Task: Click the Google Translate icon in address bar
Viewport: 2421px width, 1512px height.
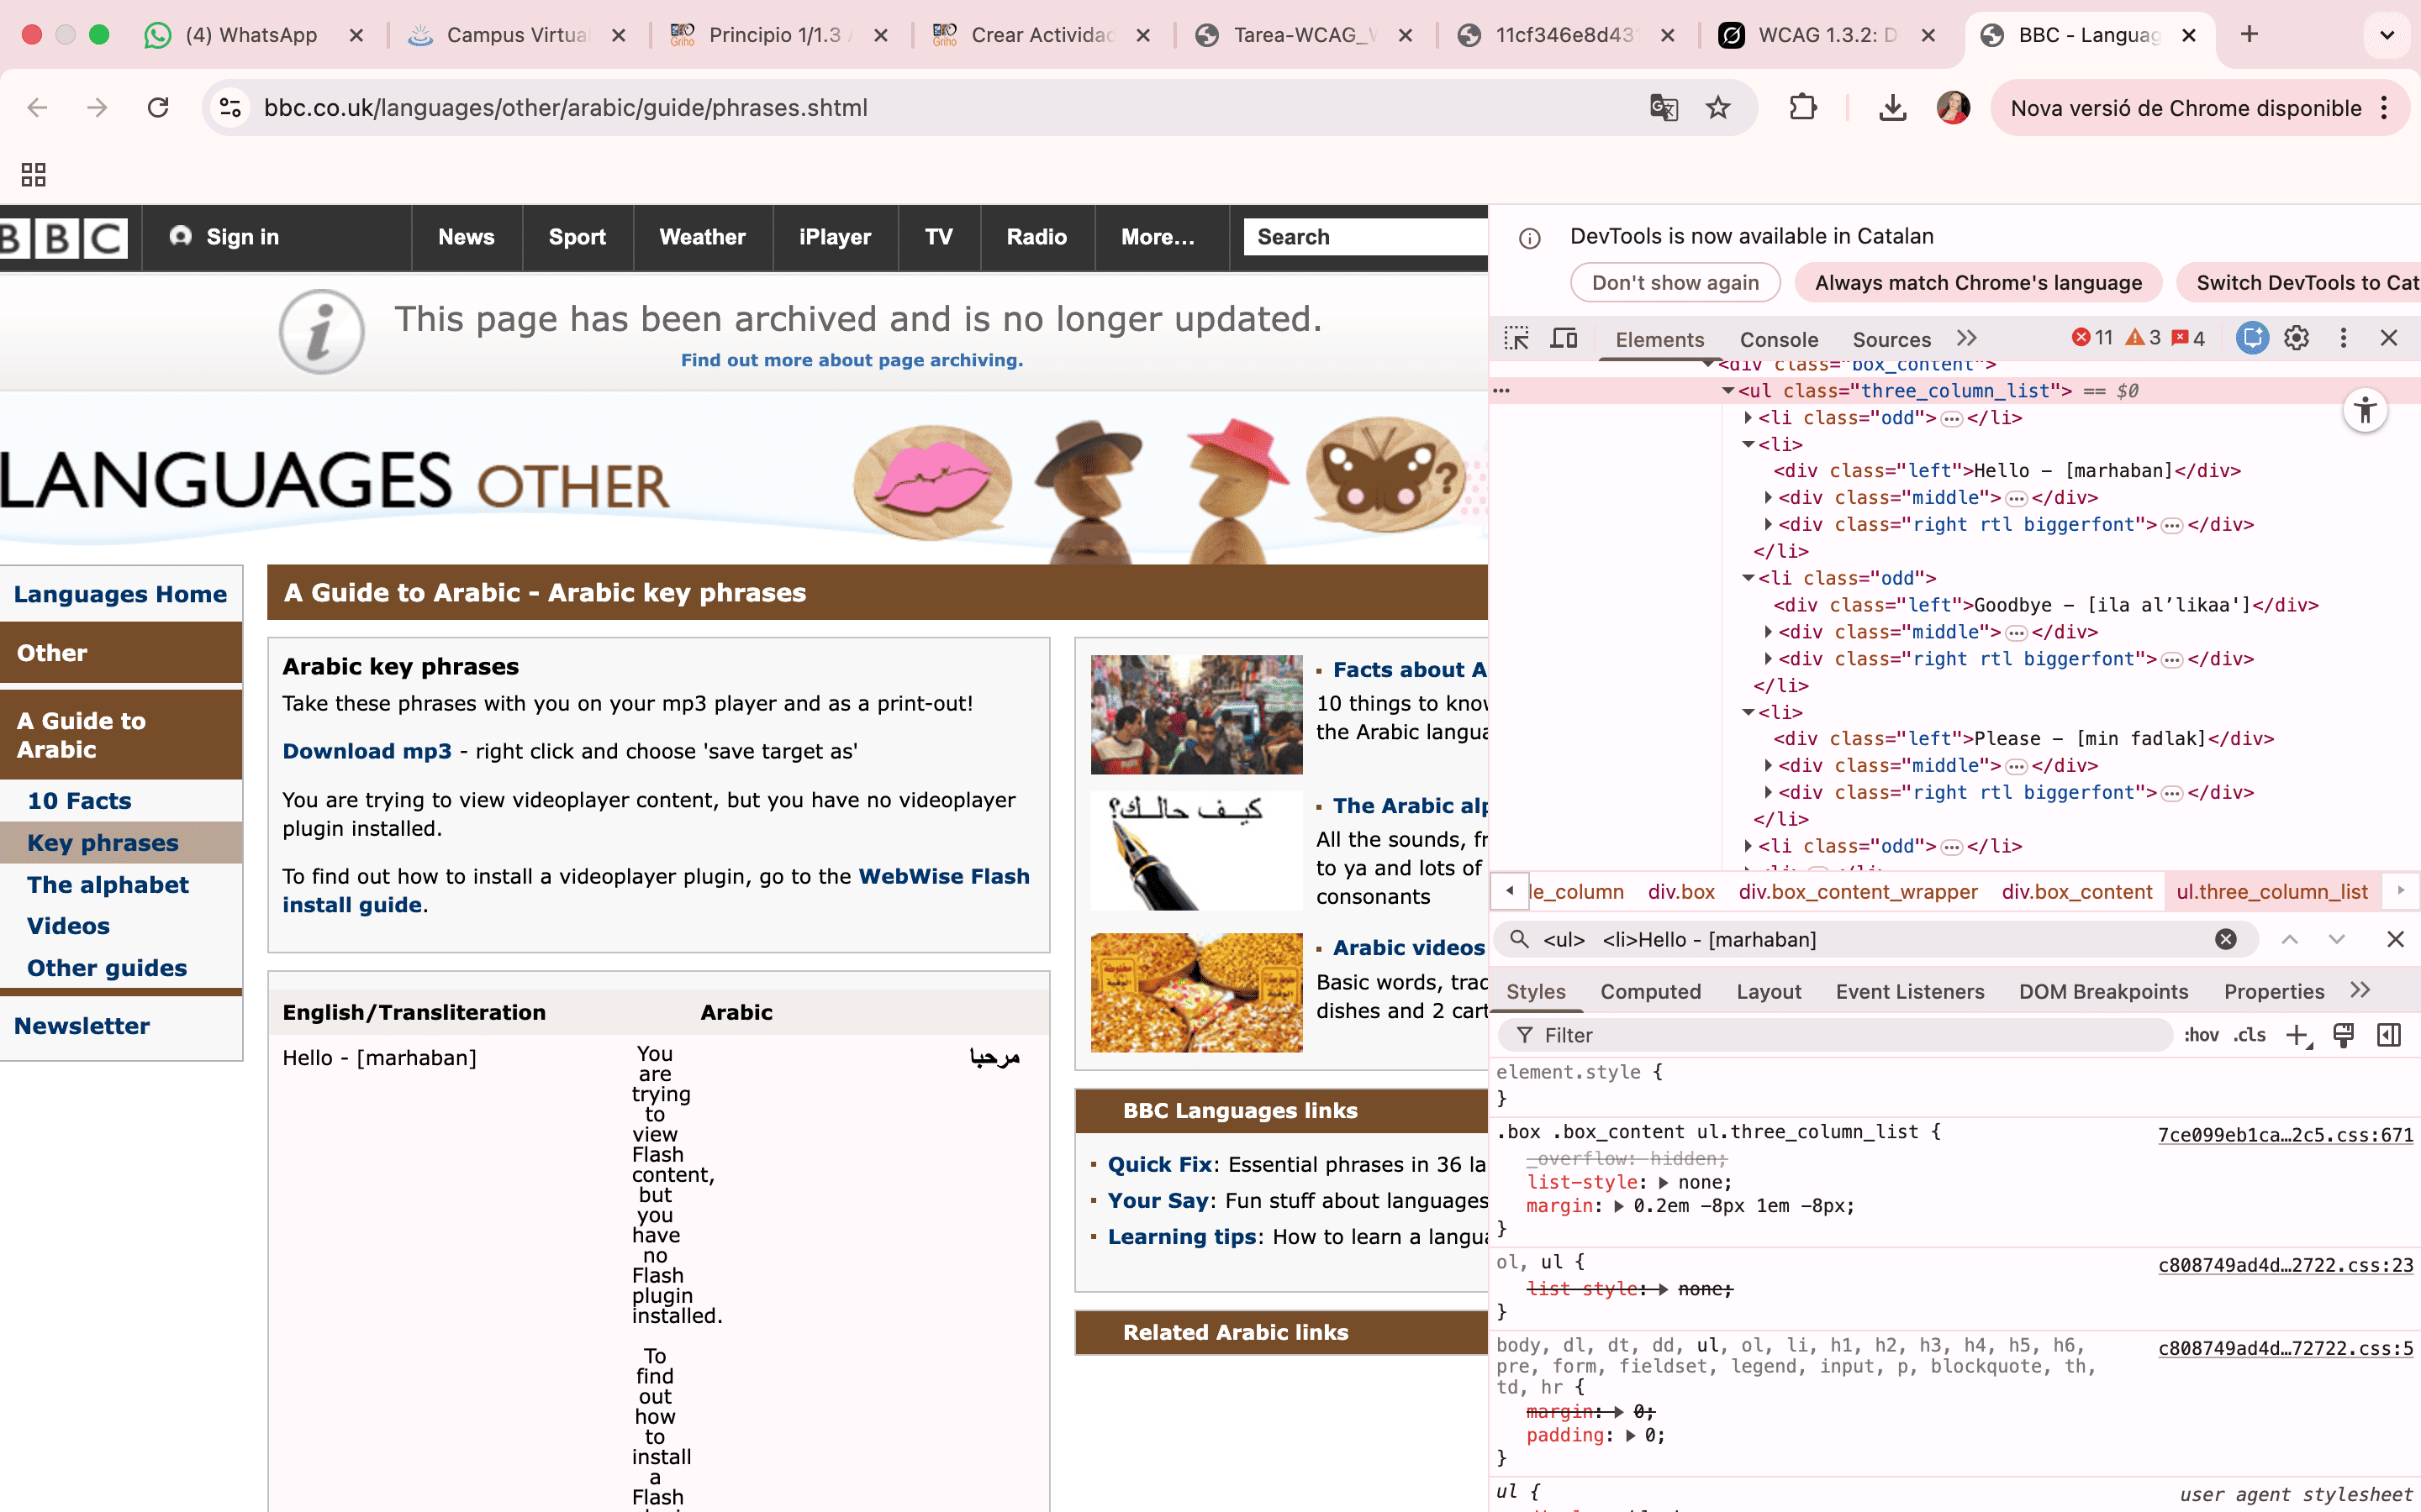Action: 1663,108
